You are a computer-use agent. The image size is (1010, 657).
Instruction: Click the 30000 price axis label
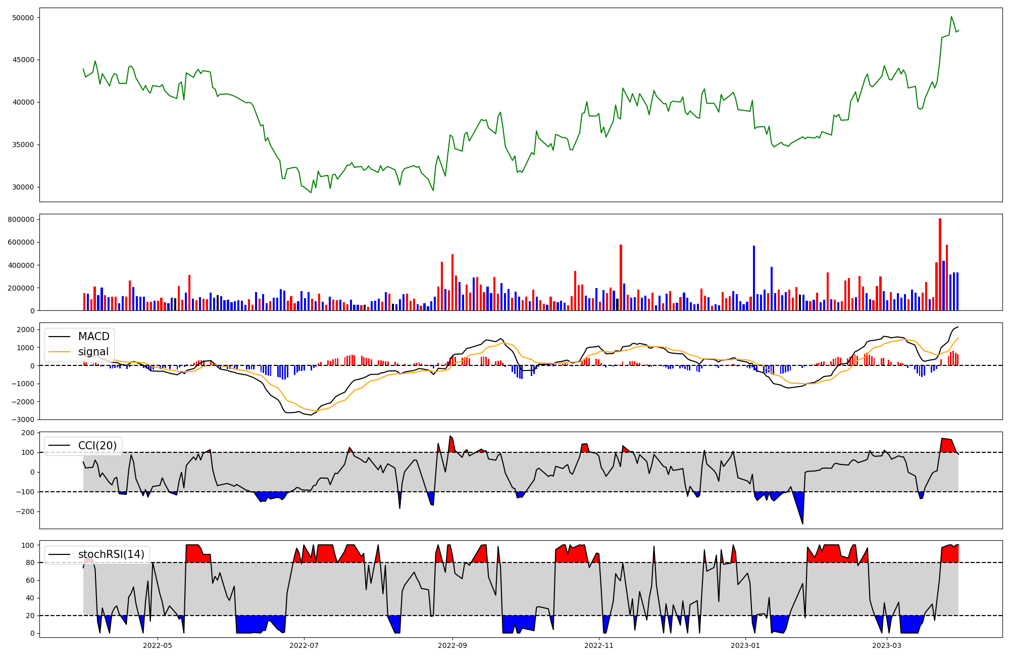(23, 187)
